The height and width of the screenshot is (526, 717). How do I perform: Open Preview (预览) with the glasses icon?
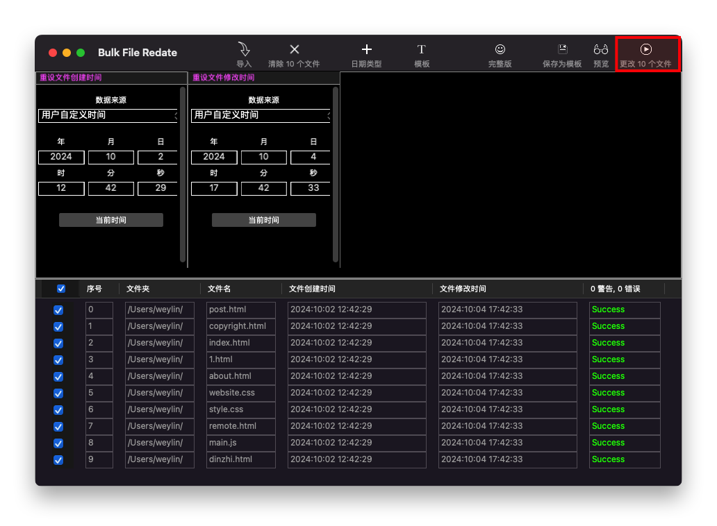[601, 50]
